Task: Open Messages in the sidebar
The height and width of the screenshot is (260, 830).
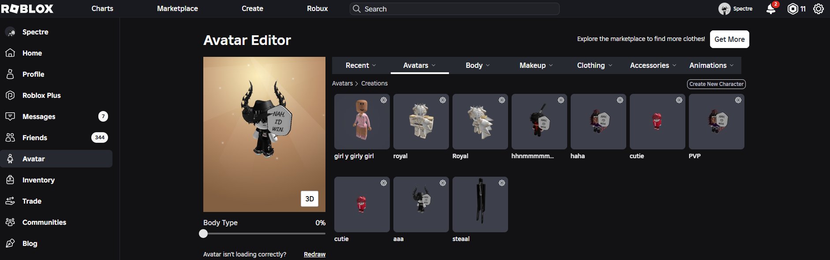Action: pyautogui.click(x=56, y=116)
